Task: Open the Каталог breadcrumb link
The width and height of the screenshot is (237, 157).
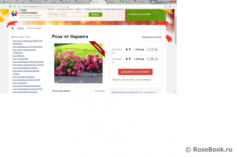Action: [21, 28]
